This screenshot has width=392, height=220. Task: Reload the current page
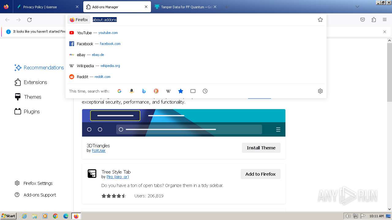coord(29,20)
